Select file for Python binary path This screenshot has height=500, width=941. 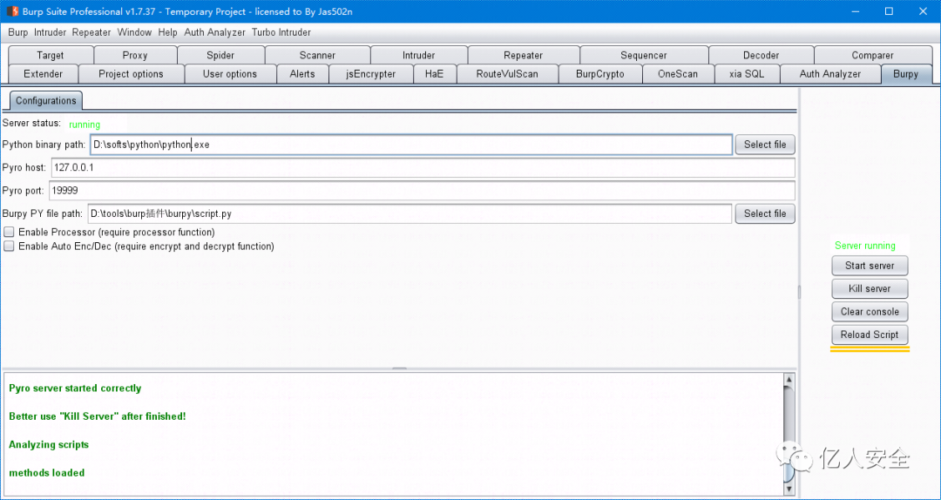[x=765, y=145]
